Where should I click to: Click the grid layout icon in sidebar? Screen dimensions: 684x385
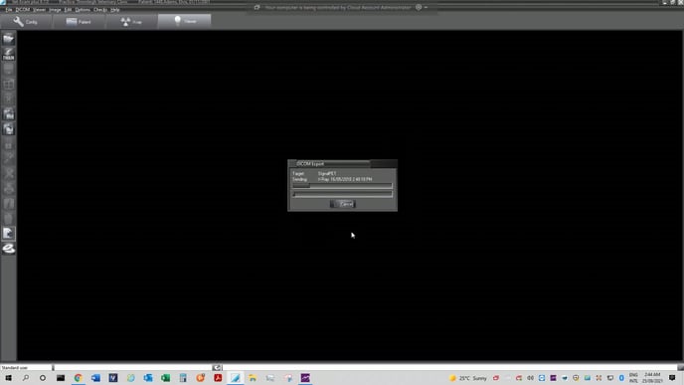8,84
